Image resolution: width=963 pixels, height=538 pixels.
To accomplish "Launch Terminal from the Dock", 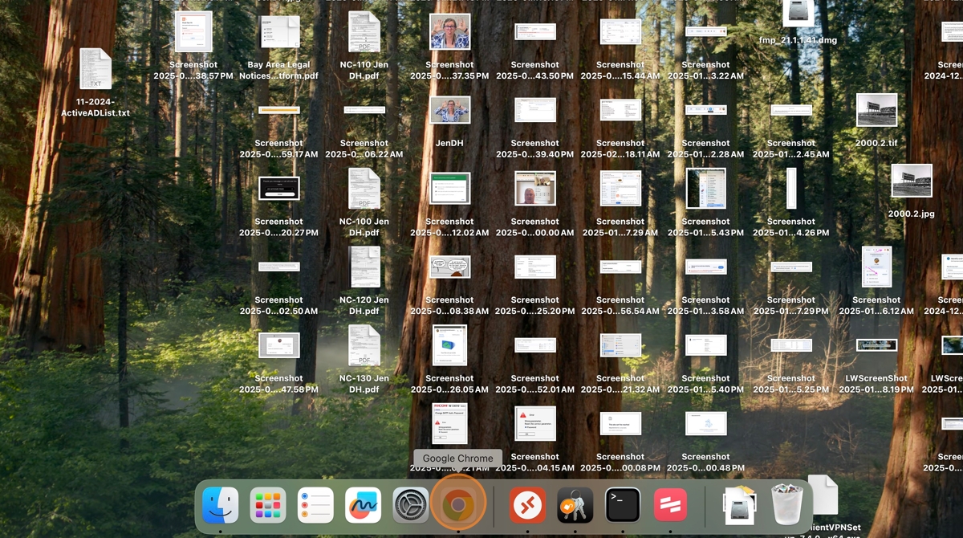I will click(x=623, y=505).
